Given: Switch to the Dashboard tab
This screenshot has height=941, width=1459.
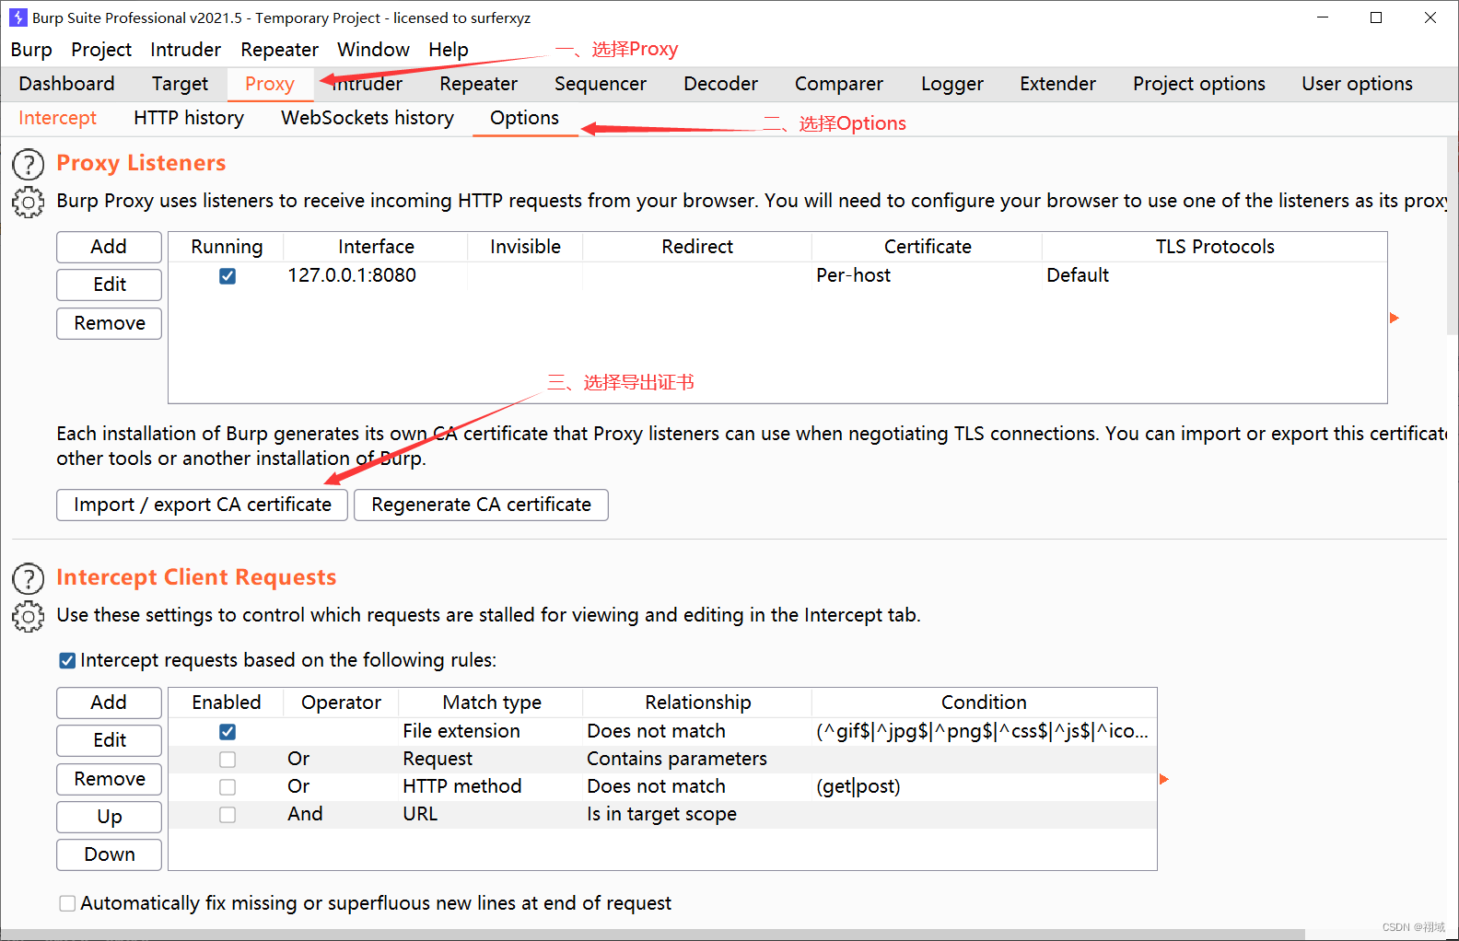Looking at the screenshot, I should 66,84.
